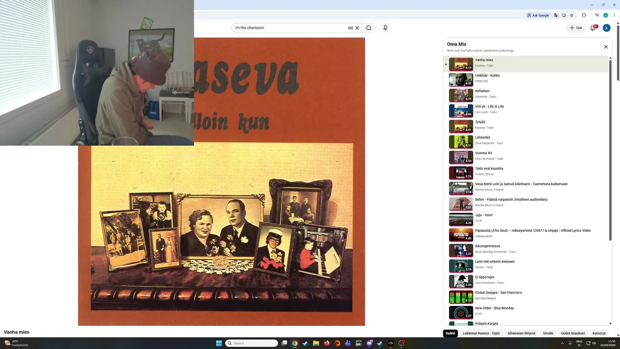Viewport: 620px width, 349px height.
Task: Launch Firefox from the taskbar
Action: [x=326, y=343]
